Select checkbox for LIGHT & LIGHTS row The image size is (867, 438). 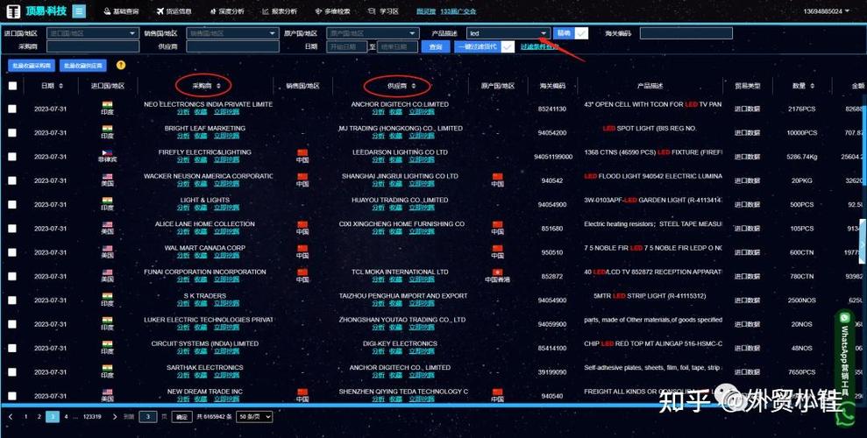12,204
